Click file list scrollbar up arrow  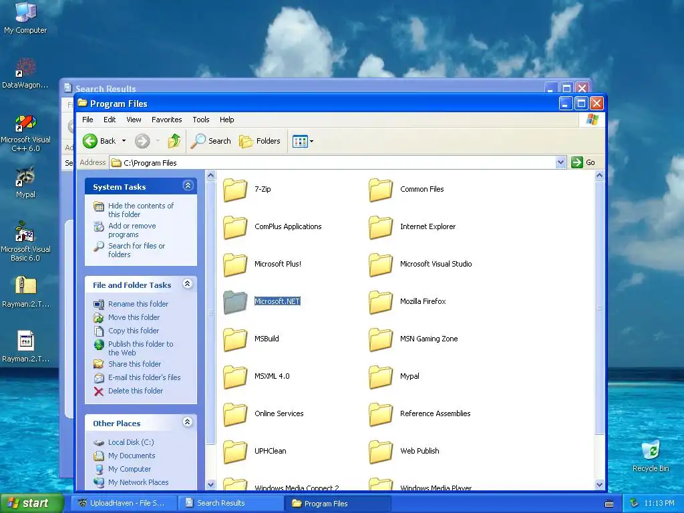(x=599, y=176)
